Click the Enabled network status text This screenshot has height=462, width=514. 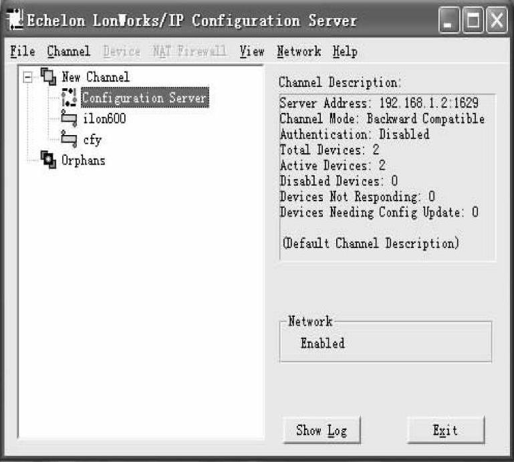[x=323, y=343]
